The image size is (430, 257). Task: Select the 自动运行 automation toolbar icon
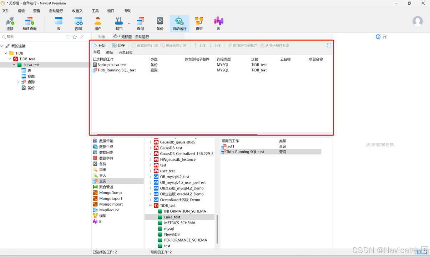pyautogui.click(x=179, y=23)
